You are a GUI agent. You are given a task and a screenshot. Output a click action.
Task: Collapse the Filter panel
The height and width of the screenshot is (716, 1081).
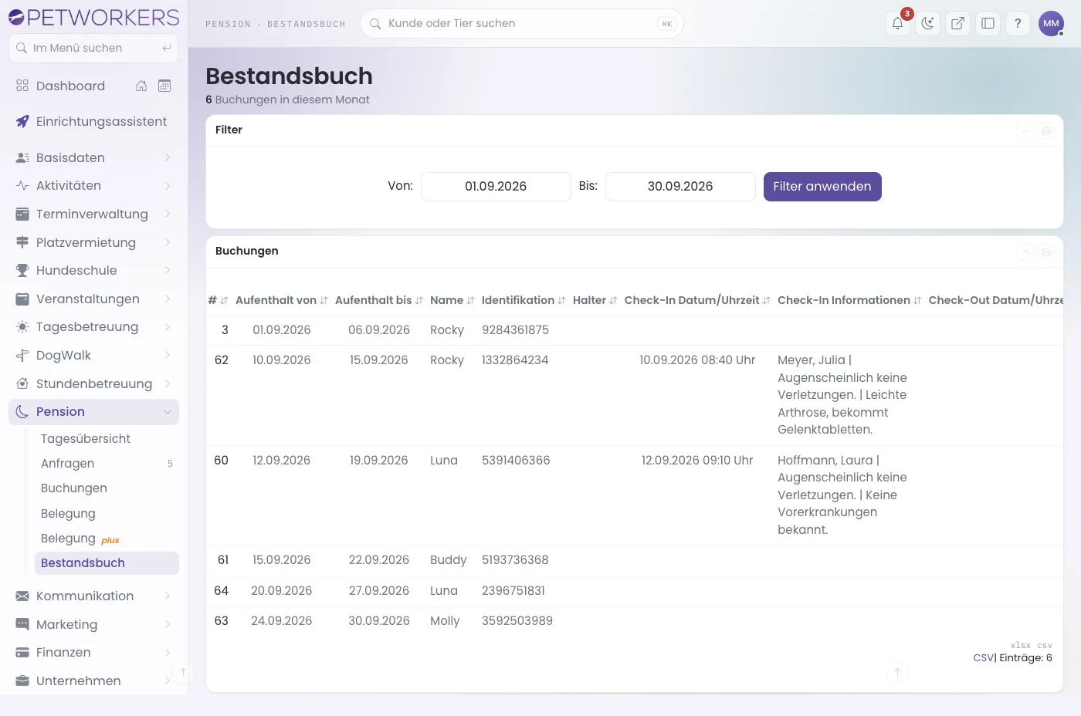(1025, 130)
